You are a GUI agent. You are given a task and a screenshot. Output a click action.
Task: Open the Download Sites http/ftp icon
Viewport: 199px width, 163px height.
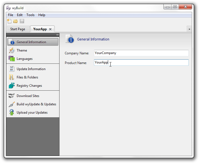(x=12, y=96)
